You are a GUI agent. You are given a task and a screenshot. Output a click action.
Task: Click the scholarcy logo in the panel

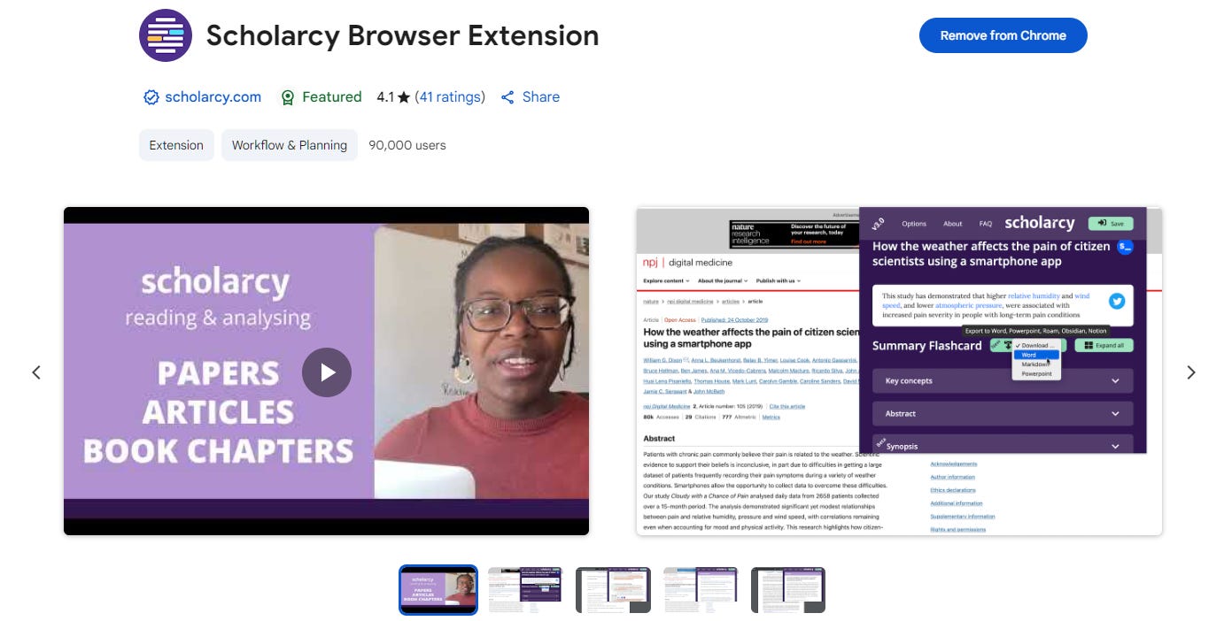1039,223
